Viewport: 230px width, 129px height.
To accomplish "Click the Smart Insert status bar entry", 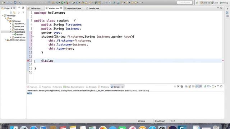I will click(160, 121).
